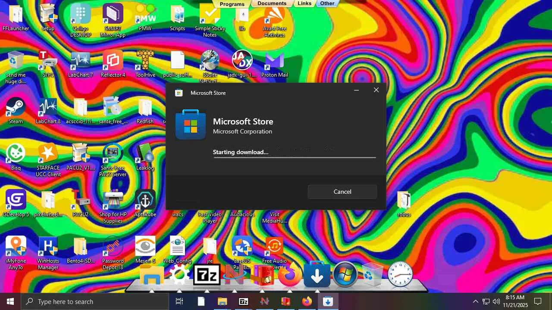Select the FFLauncher desktop icon
The image size is (552, 310).
[16, 18]
